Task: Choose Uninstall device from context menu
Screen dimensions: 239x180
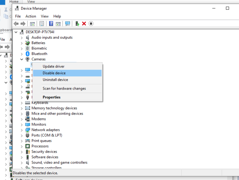Action: click(67, 80)
